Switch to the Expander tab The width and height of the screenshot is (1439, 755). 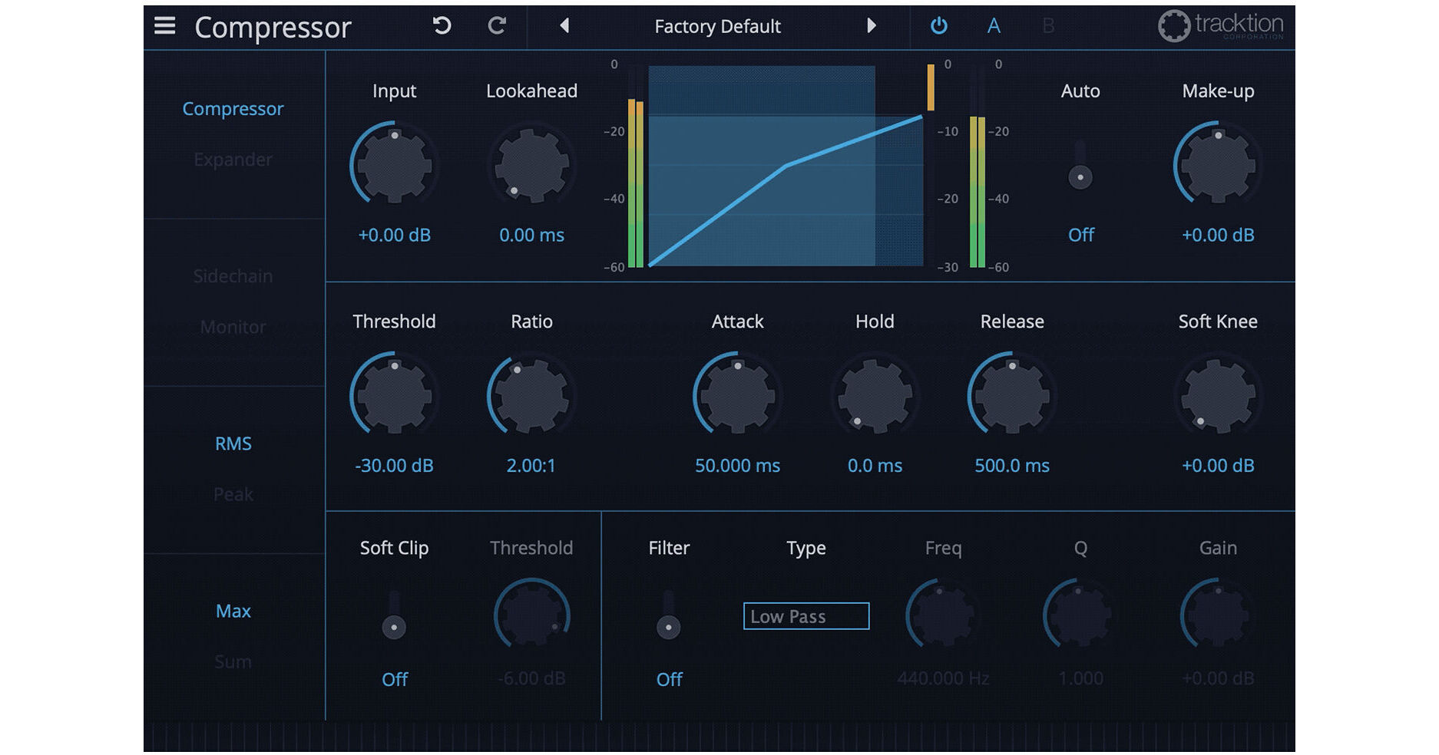pyautogui.click(x=233, y=160)
